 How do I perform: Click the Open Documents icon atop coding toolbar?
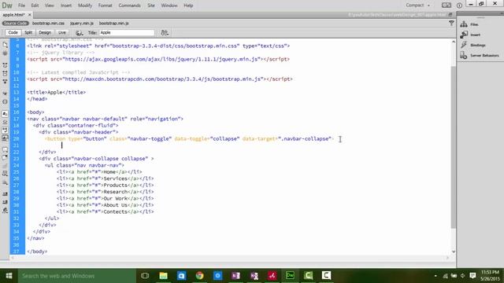tap(5, 46)
